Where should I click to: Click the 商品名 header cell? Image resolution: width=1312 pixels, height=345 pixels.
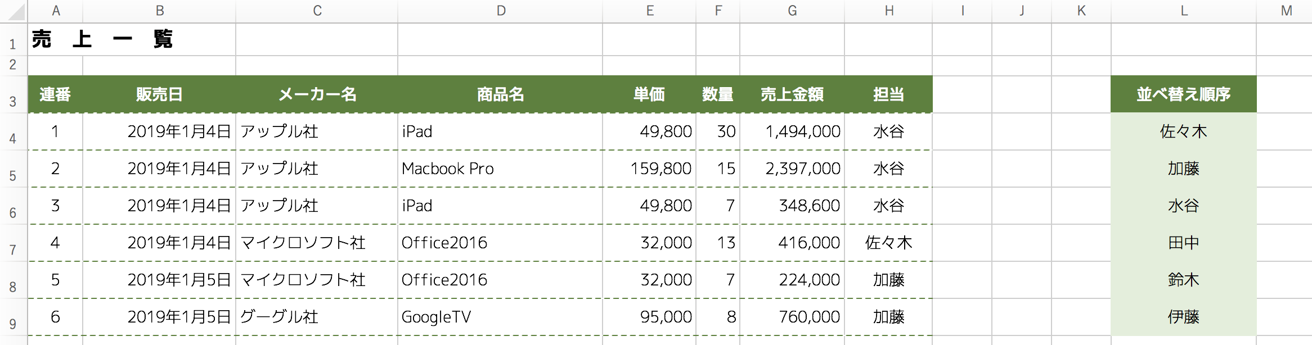[500, 94]
